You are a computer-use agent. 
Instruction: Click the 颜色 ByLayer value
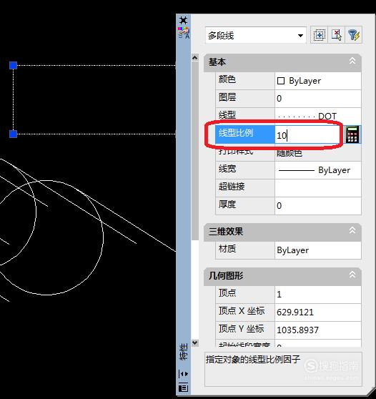(x=318, y=81)
